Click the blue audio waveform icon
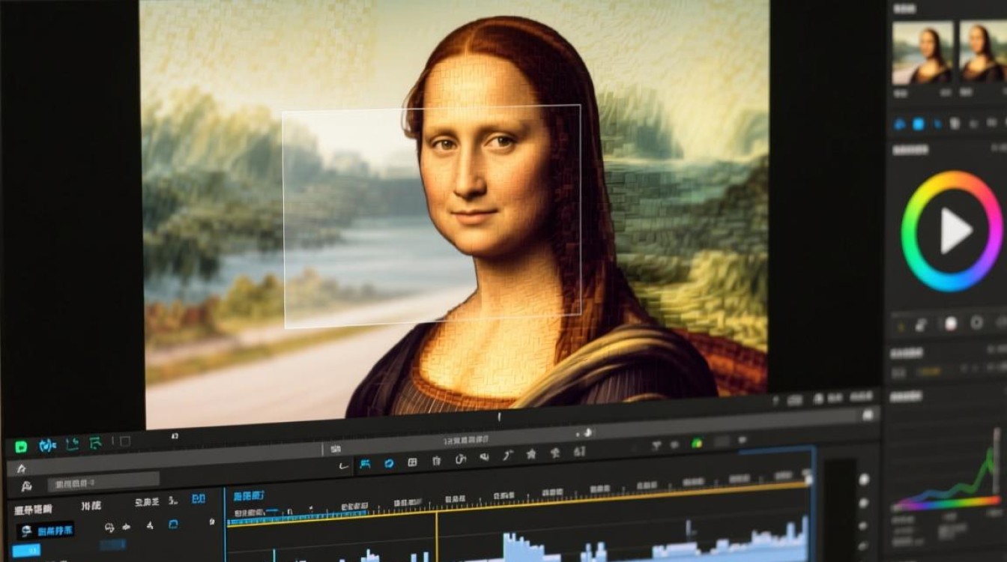The width and height of the screenshot is (1007, 562). [x=47, y=446]
